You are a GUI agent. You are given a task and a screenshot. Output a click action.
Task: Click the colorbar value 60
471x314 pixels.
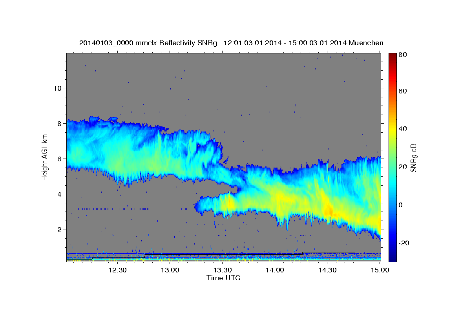[403, 91]
